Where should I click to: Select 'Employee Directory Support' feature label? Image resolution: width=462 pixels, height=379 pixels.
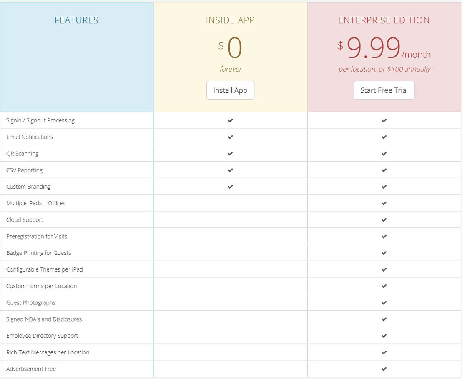tap(42, 336)
